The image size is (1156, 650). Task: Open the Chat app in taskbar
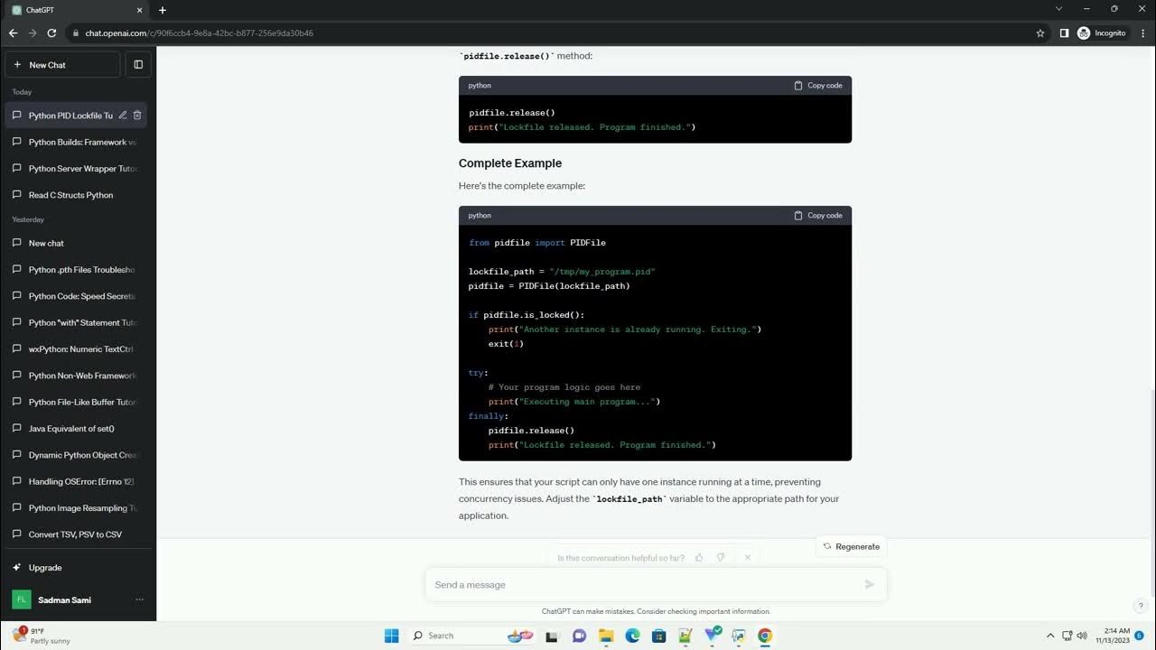[580, 636]
